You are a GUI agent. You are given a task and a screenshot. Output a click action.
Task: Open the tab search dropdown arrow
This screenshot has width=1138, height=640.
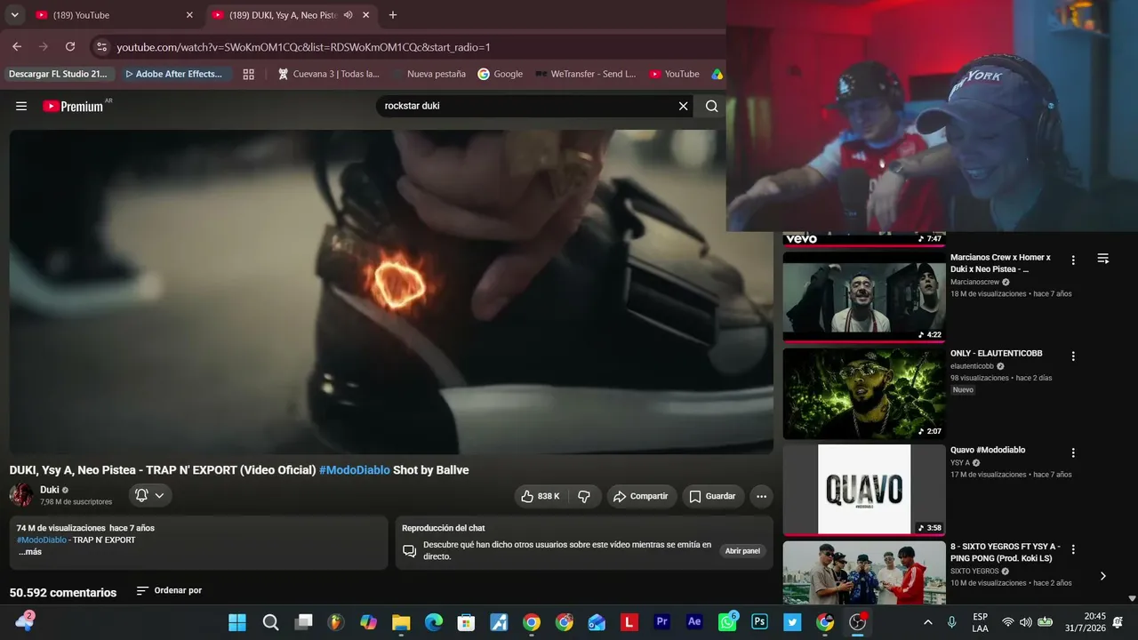coord(15,15)
